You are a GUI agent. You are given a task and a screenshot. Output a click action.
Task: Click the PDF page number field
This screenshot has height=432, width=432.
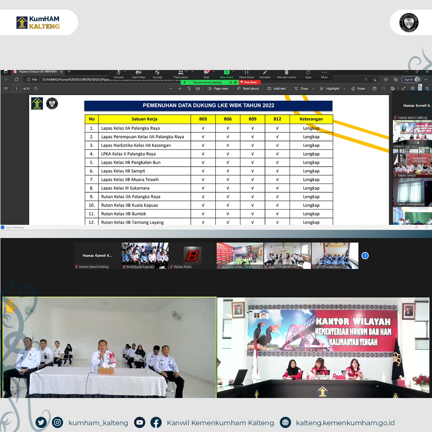tap(17, 89)
